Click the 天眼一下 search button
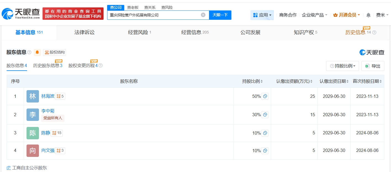The image size is (391, 172). pos(220,15)
